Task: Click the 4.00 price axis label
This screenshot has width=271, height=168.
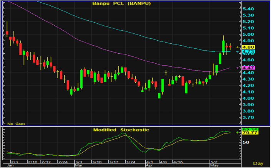Action: (248, 98)
